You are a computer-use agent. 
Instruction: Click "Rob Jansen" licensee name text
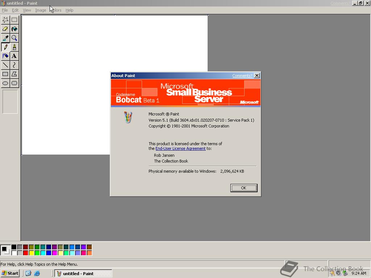(x=164, y=155)
